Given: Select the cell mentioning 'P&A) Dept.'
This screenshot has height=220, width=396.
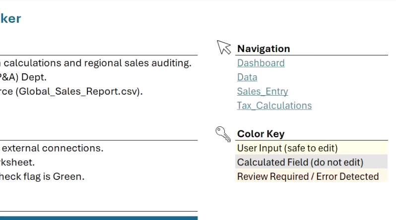Looking at the screenshot, I should click(23, 77).
